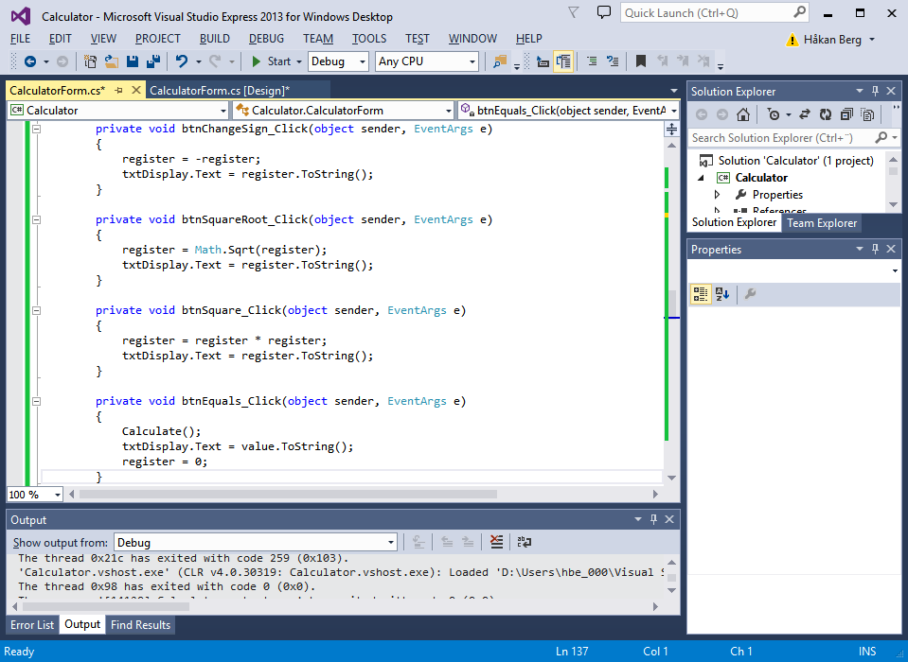Refresh the Solution Explorer
The image size is (908, 662).
pos(826,114)
